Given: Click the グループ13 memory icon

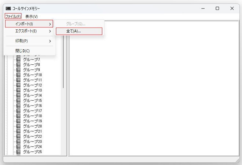Looking at the screenshot, I should [x=19, y=90].
